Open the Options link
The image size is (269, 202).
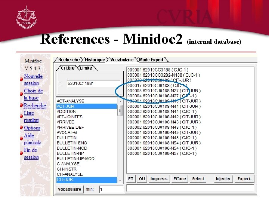[32, 128]
